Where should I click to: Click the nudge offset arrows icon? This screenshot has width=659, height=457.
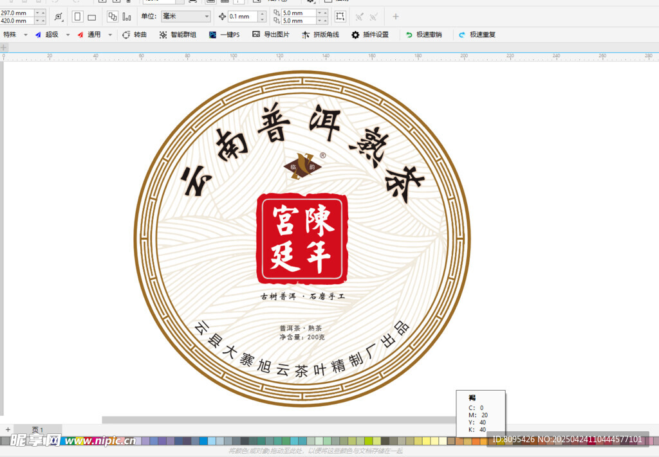point(222,16)
